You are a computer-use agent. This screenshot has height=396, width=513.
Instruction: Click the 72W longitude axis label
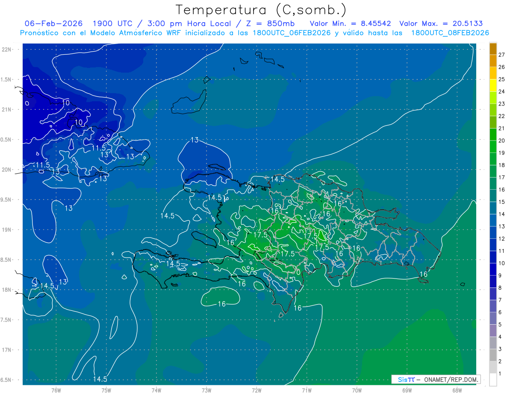pyautogui.click(x=256, y=390)
